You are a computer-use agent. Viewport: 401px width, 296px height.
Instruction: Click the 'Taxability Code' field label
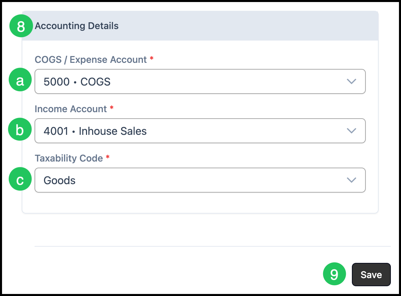pos(69,158)
